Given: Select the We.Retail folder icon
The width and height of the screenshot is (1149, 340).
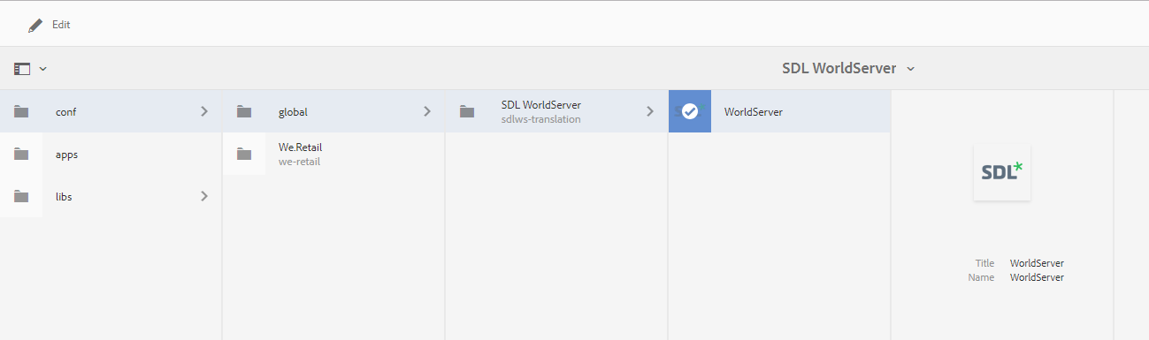Looking at the screenshot, I should pos(244,154).
